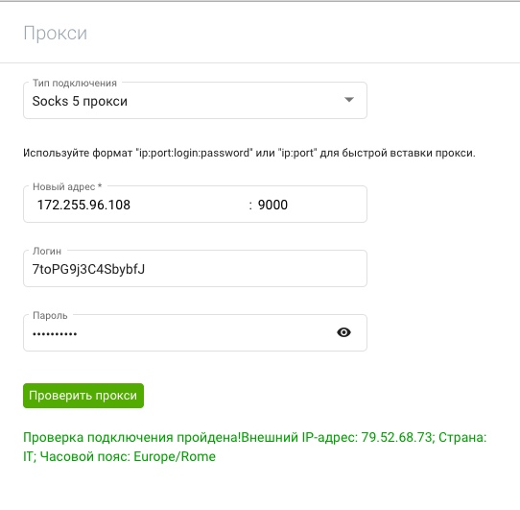Expand the connection type dropdown arrow
Viewport: 520px width, 510px height.
pos(349,100)
